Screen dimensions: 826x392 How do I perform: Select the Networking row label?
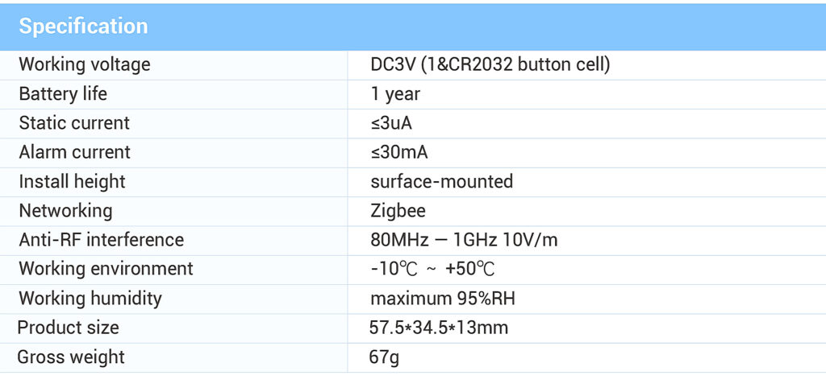click(65, 211)
